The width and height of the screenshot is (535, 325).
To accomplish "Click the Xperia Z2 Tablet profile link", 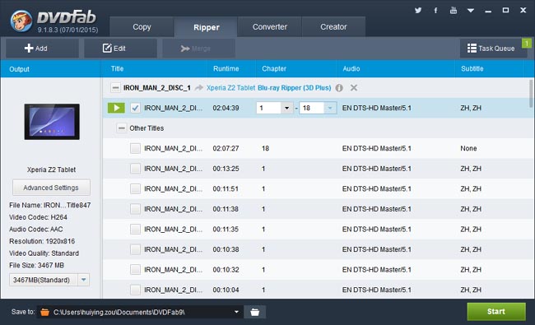I will (230, 88).
